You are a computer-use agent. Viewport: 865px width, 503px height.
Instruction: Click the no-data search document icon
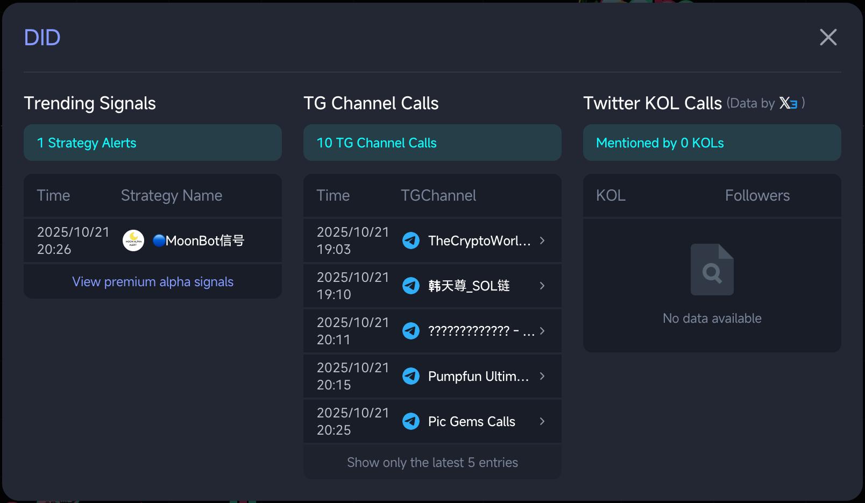(712, 270)
